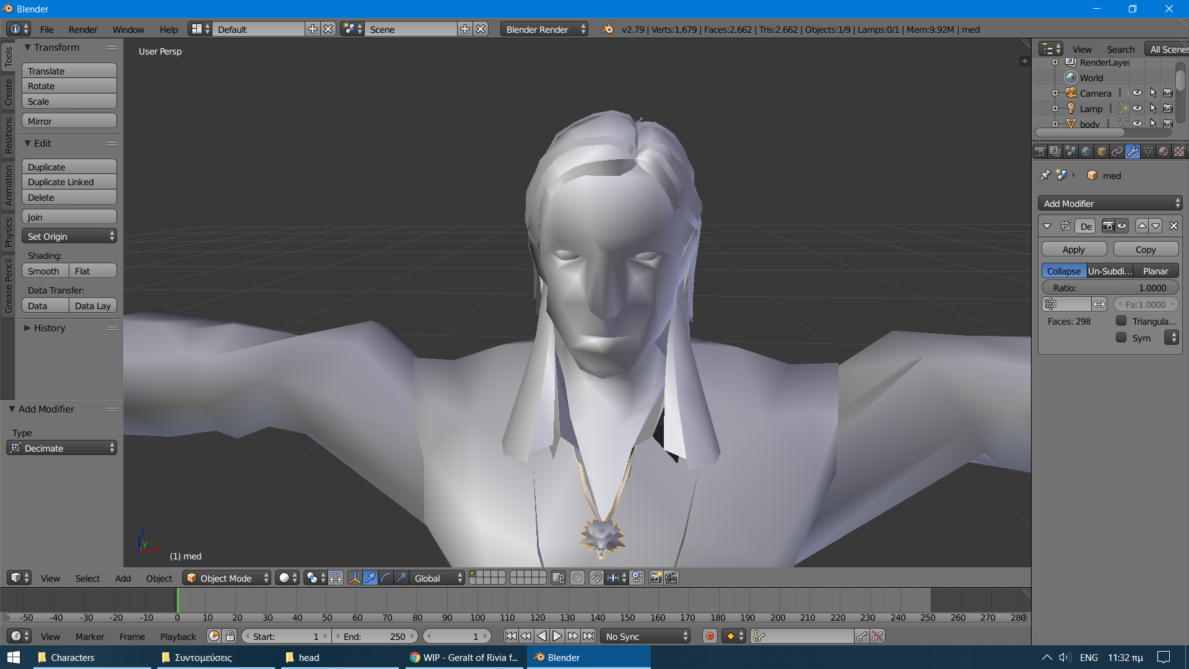The image size is (1189, 669).
Task: Toggle the Use Preview Range clock icon
Action: point(214,636)
